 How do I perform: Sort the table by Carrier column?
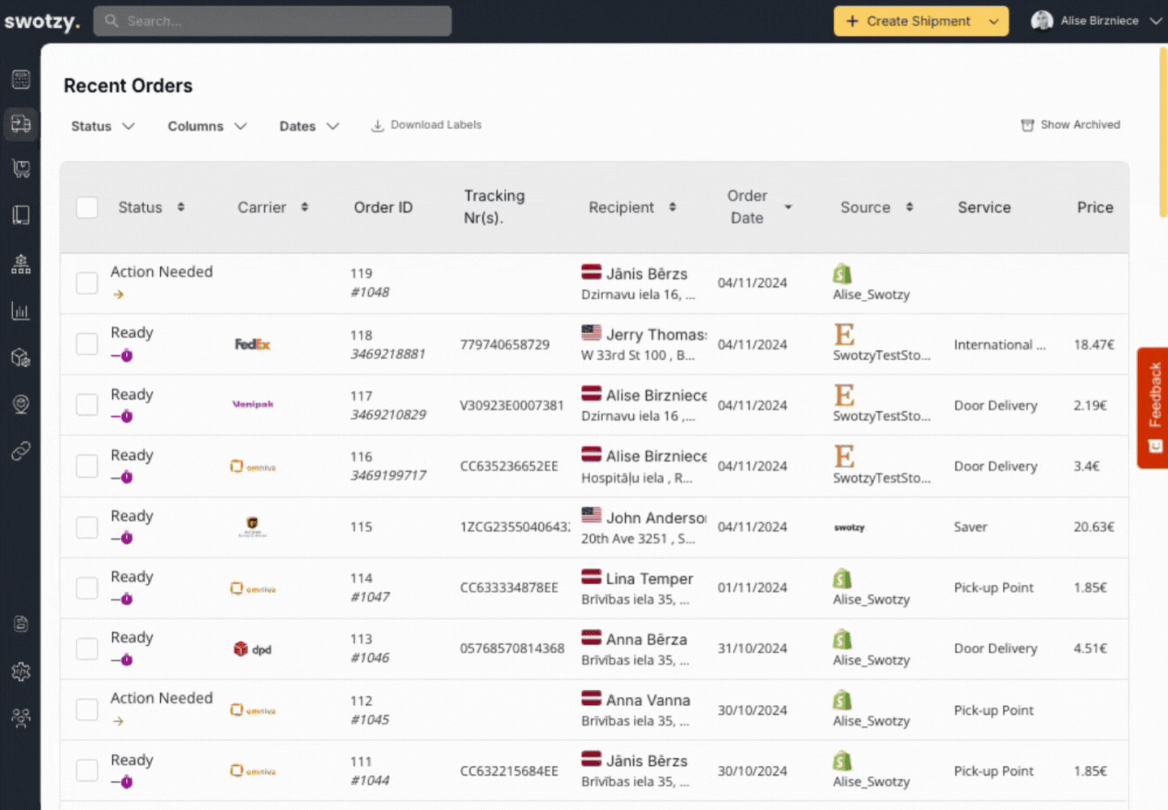click(x=272, y=207)
